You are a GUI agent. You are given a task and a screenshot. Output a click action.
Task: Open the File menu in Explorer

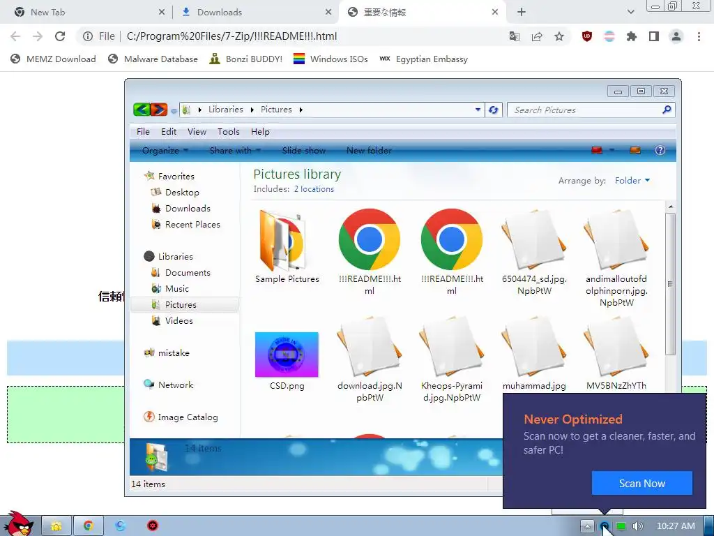coord(143,132)
